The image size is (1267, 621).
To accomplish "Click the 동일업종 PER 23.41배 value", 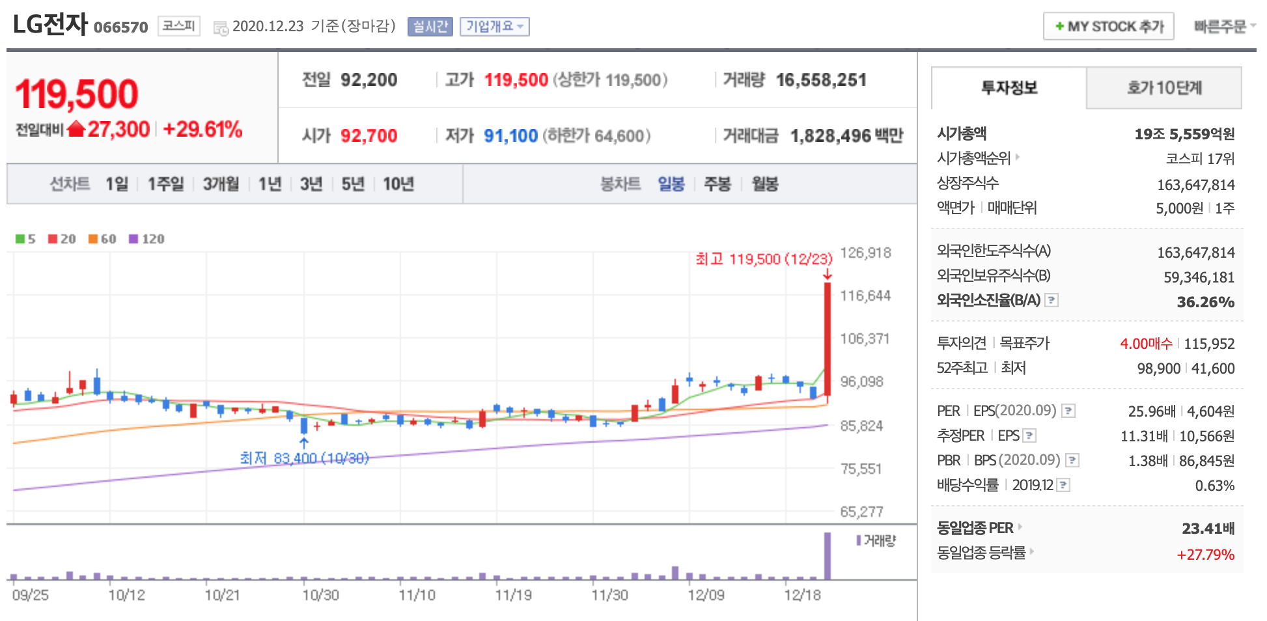I will pos(1208,529).
